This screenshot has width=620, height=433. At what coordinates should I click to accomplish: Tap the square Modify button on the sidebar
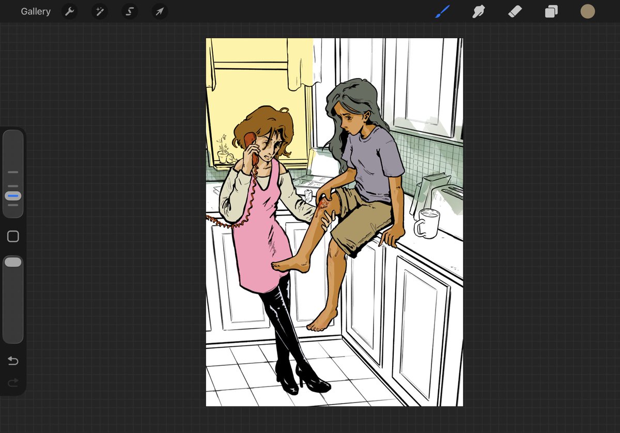click(13, 236)
